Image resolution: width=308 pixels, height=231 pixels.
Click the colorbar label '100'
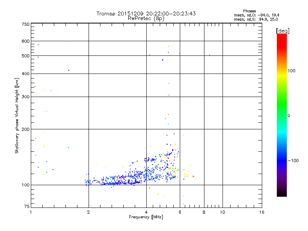(291, 71)
